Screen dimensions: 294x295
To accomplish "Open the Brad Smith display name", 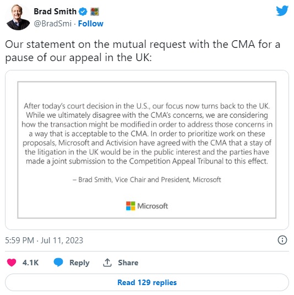I will 55,12.
